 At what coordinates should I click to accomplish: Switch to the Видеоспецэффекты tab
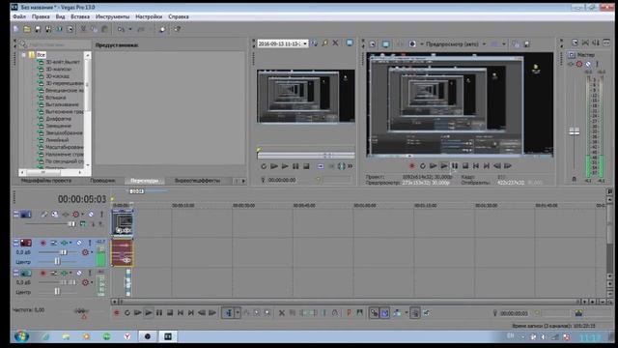click(197, 181)
